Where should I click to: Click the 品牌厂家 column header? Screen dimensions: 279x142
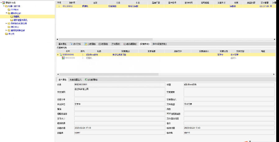click(156, 3)
